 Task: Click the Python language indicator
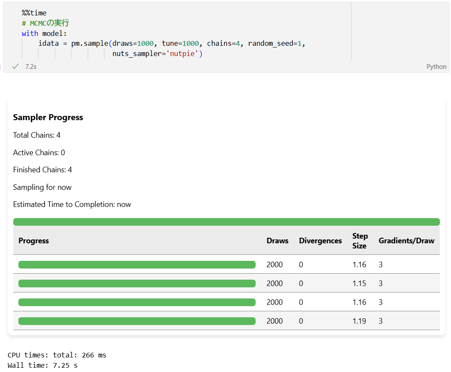tap(436, 66)
